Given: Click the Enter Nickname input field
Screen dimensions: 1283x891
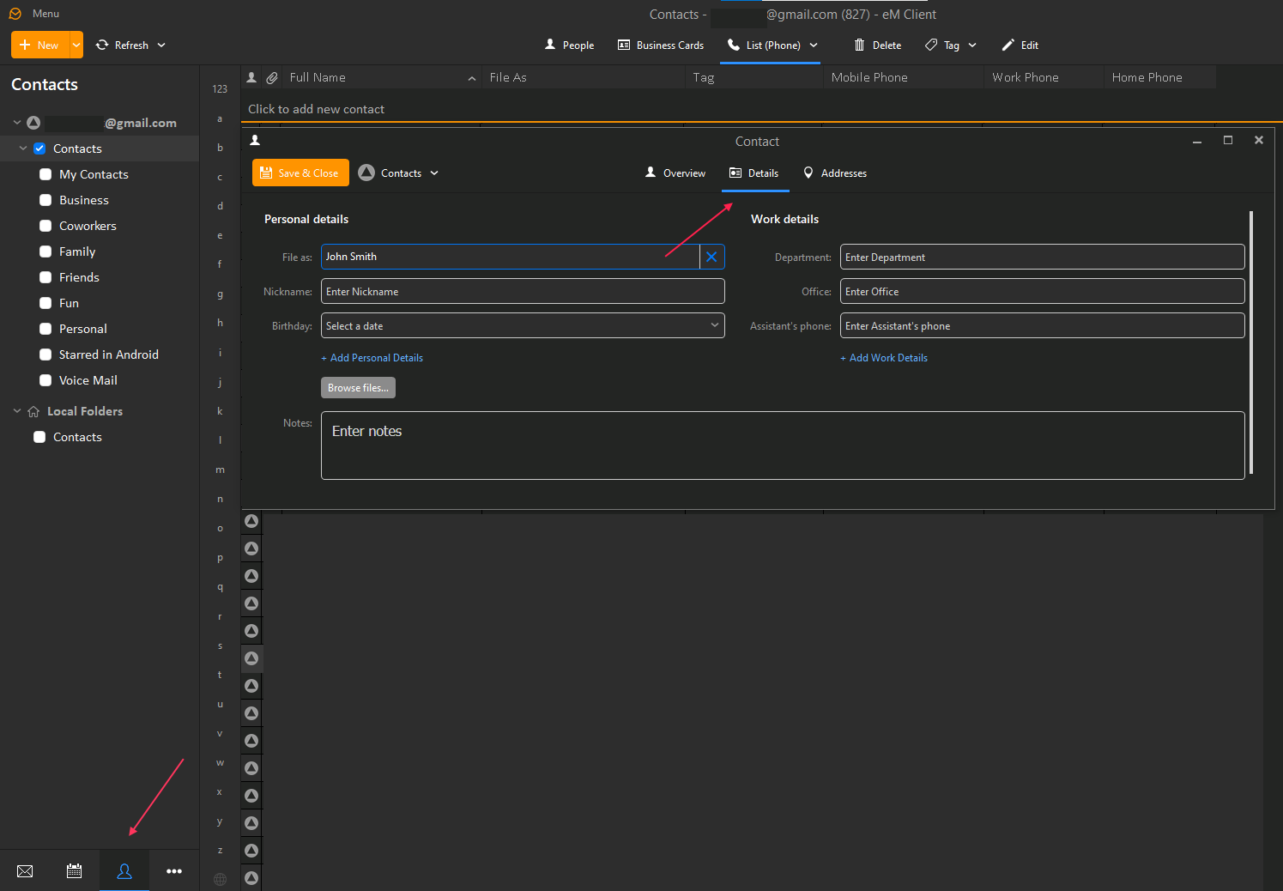Looking at the screenshot, I should [x=523, y=292].
